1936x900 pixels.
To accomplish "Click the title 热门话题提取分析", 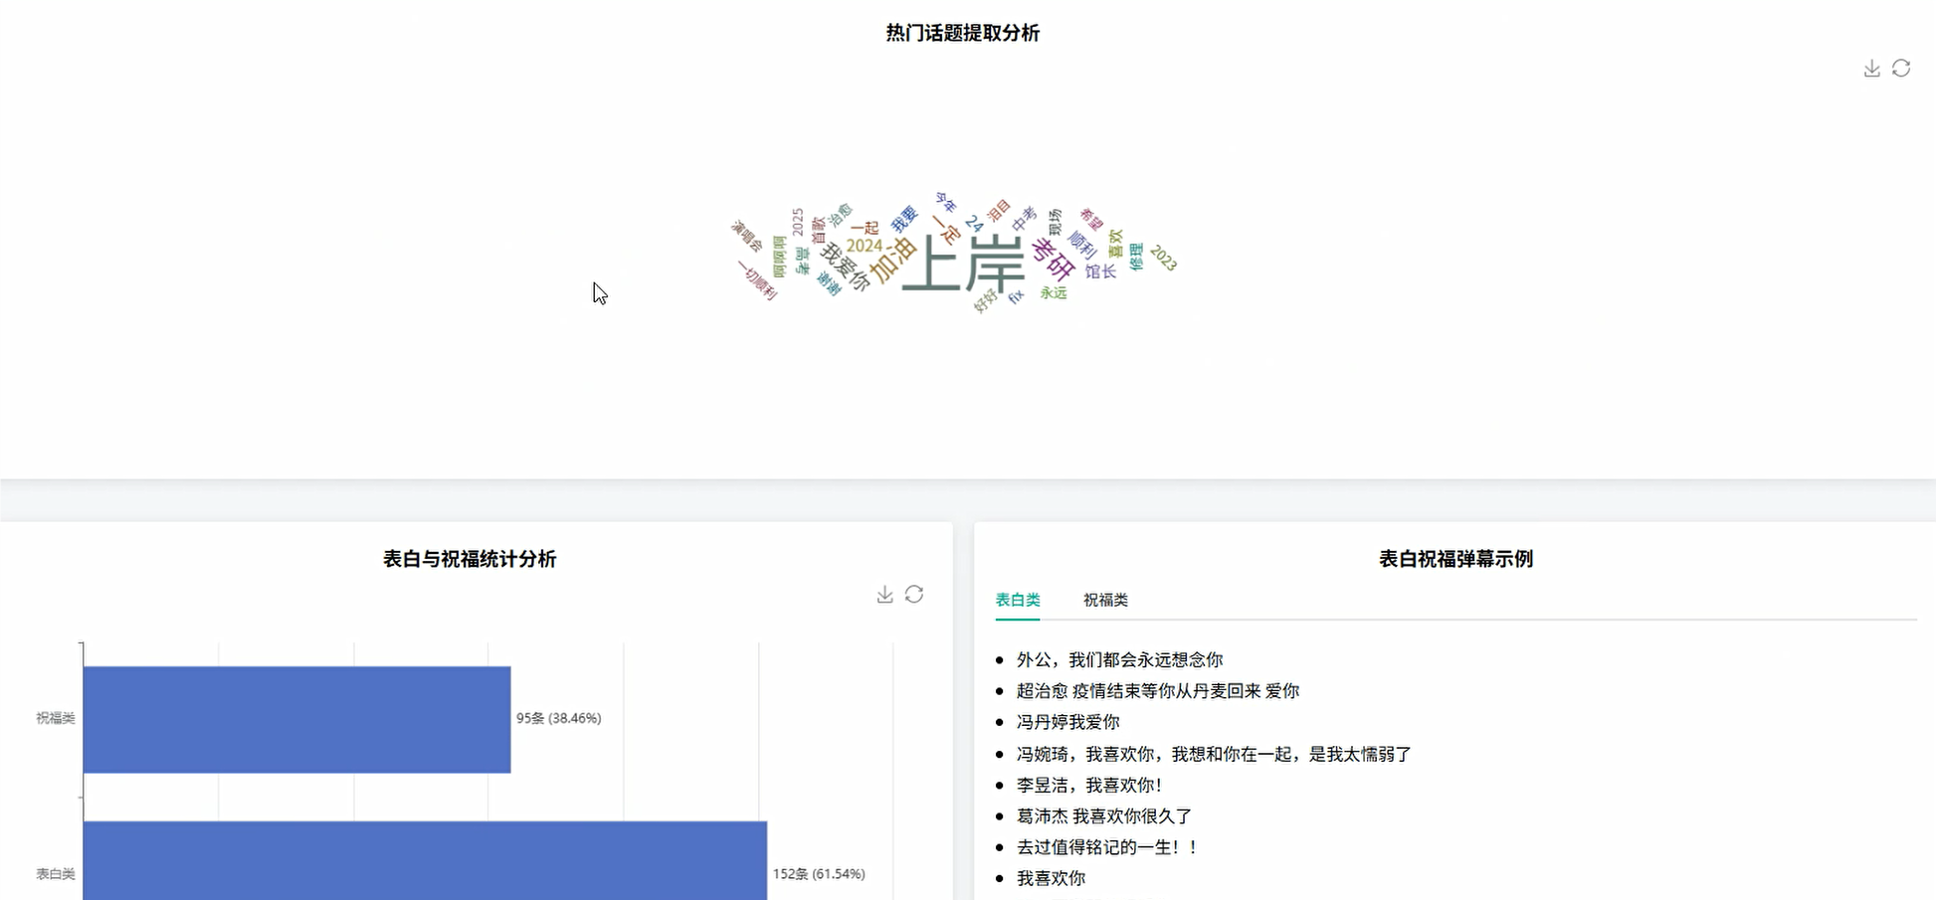I will pyautogui.click(x=960, y=33).
